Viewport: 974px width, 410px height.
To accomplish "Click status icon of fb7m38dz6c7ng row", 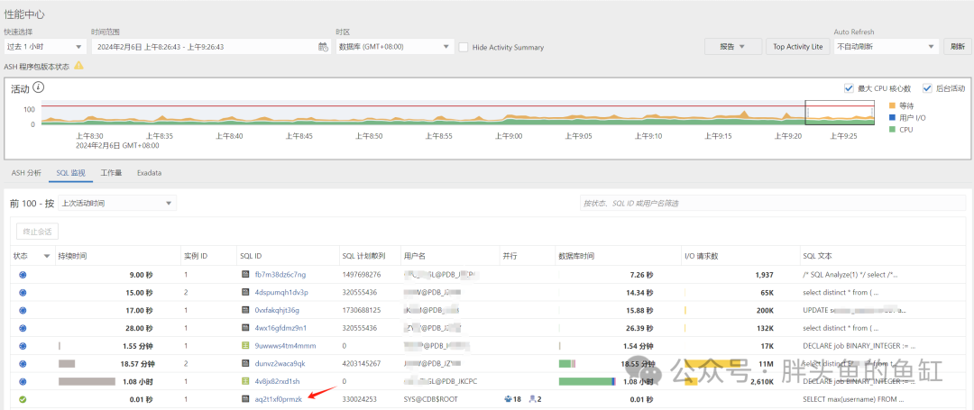I will 23,274.
